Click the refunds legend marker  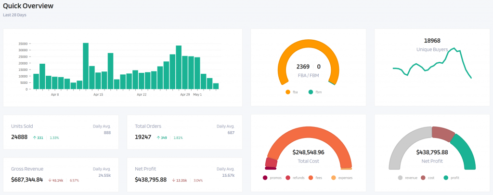pyautogui.click(x=288, y=178)
